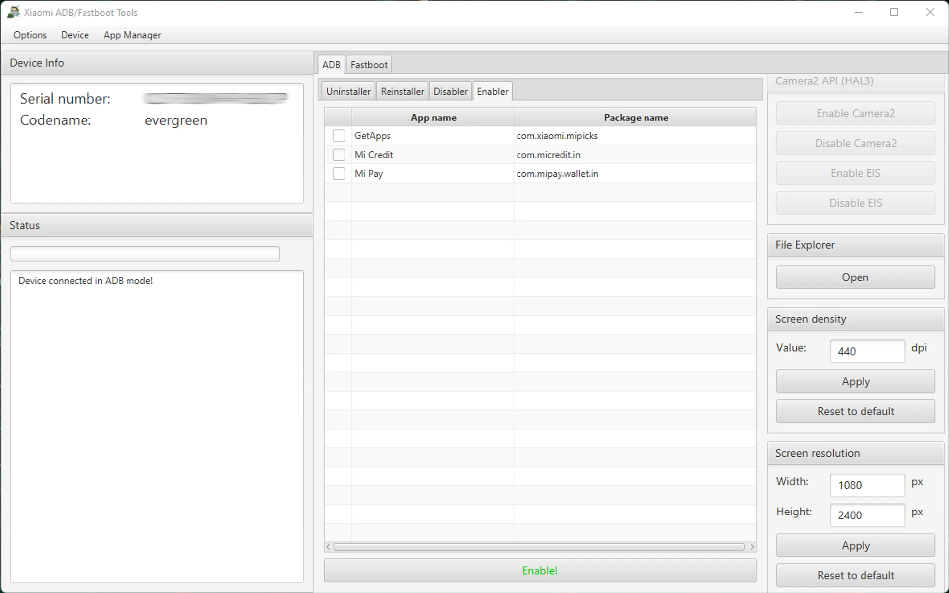Sort by the App name column header

[433, 118]
